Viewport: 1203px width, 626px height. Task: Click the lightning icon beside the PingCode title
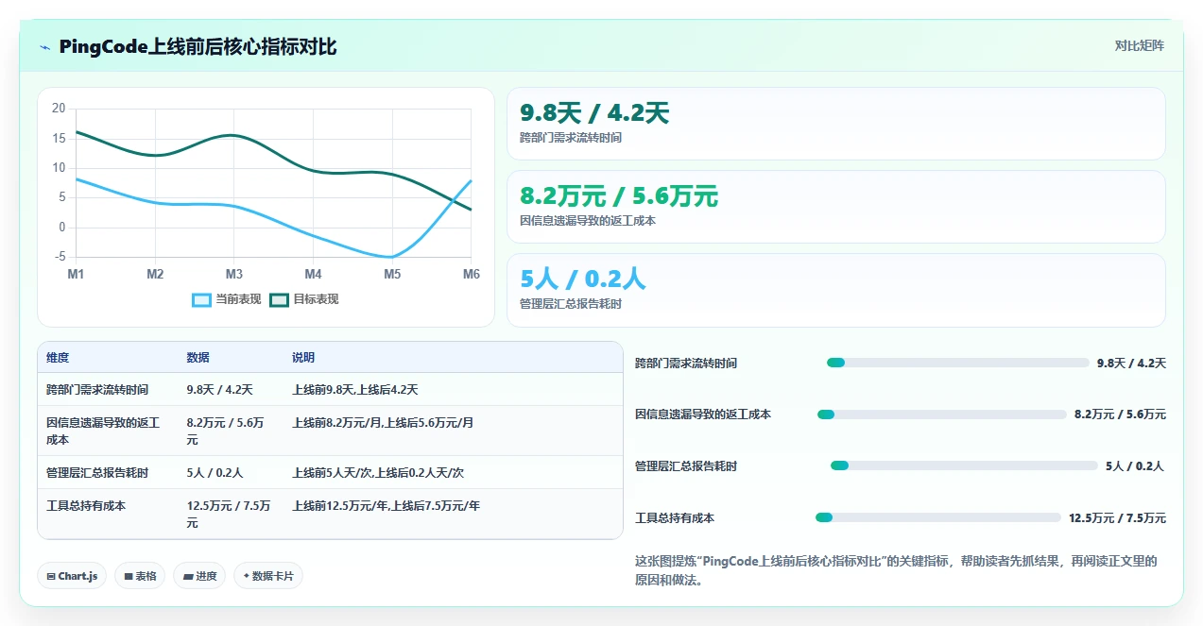pos(44,47)
